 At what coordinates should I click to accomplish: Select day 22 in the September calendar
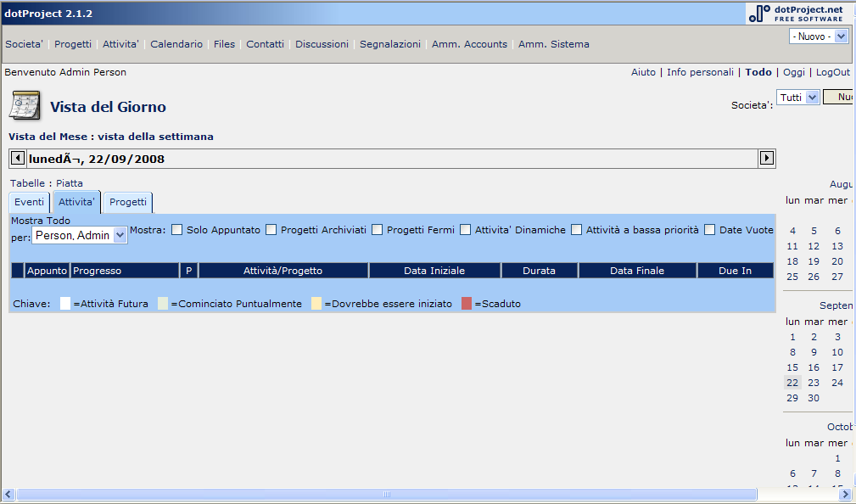[x=792, y=383]
